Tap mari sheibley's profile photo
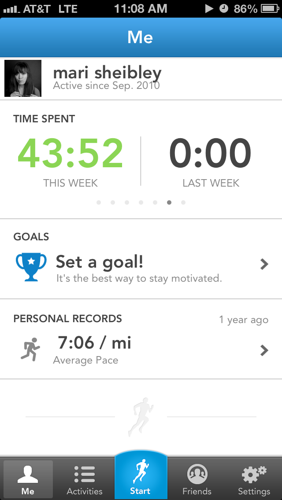 coord(23,79)
